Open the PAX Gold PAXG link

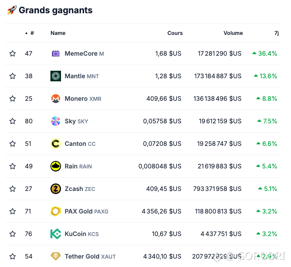86,211
